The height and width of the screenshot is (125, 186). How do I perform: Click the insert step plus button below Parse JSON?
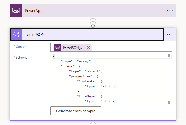coord(93,123)
